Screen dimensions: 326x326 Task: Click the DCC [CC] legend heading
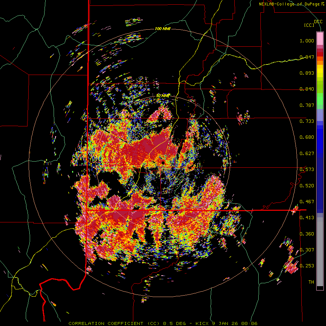(313, 23)
